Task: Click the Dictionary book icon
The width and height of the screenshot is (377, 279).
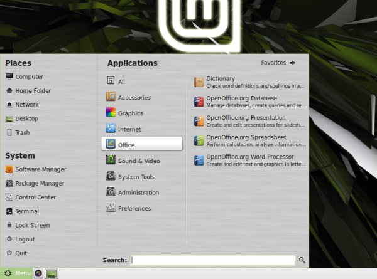Action: pyautogui.click(x=199, y=82)
